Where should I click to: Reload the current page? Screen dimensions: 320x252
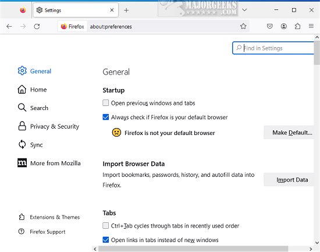[37, 26]
